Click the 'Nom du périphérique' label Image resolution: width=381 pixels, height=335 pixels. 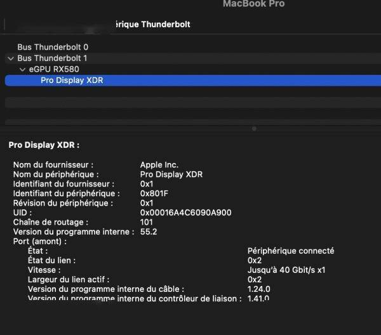(56, 174)
